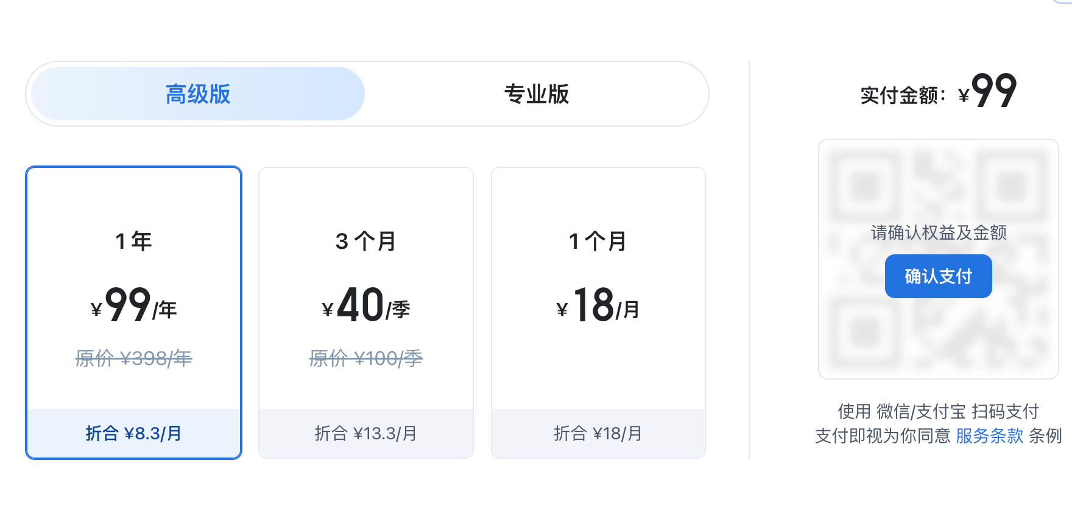
Task: Click the struck-through 原价 ¥398/年 text
Action: (133, 358)
